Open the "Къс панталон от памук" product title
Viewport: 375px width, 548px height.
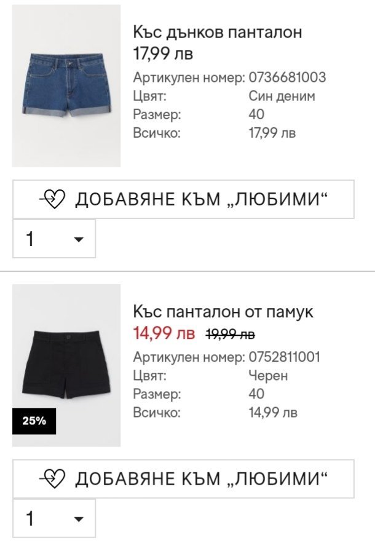223,312
